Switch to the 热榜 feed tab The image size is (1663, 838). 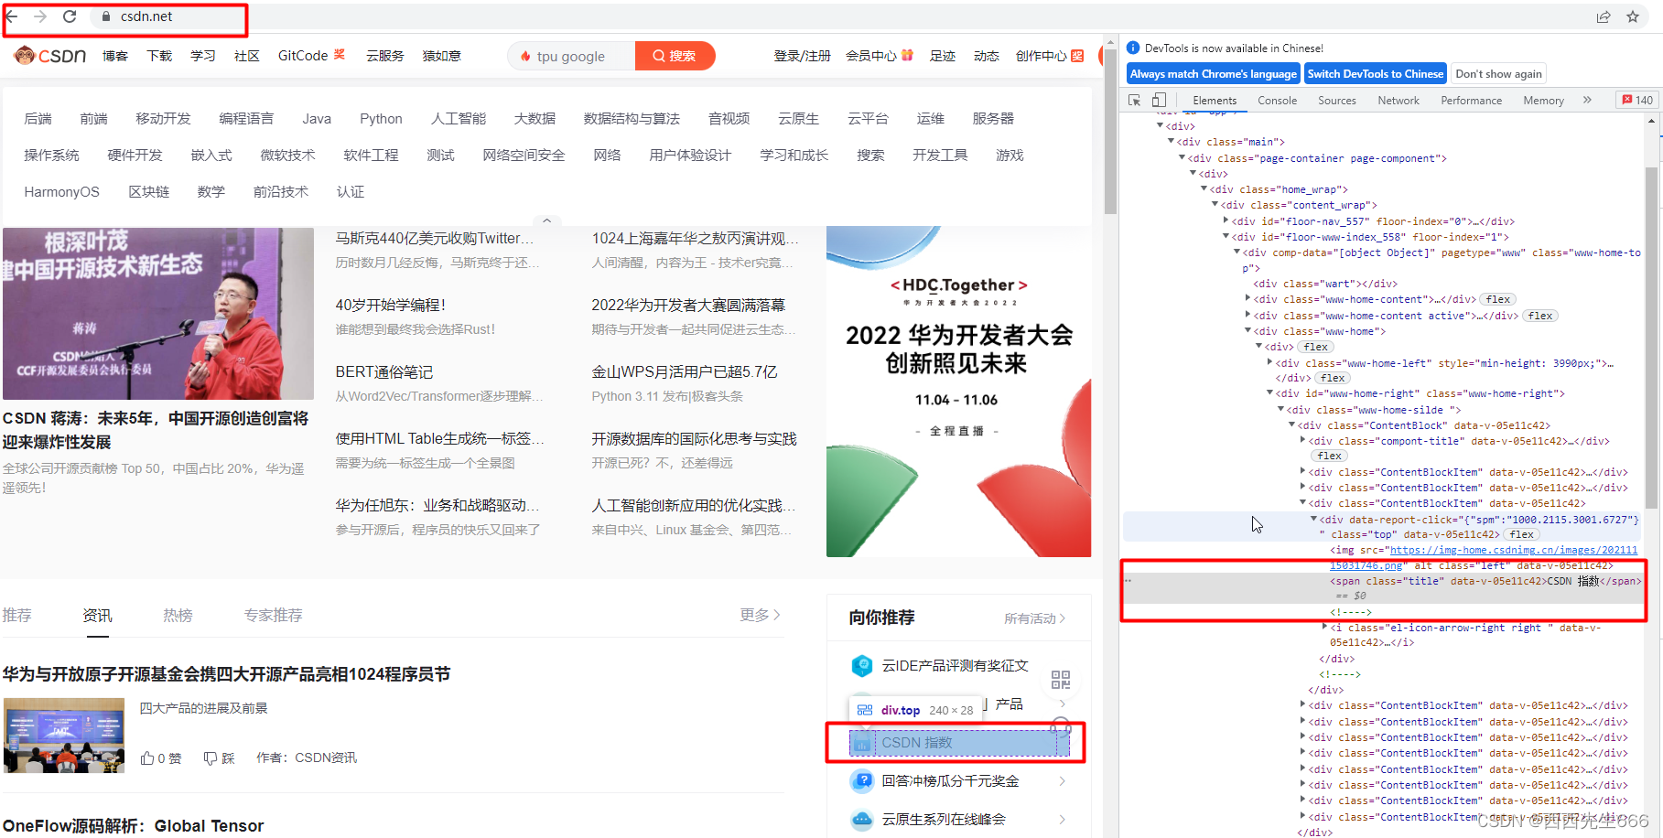coord(178,616)
